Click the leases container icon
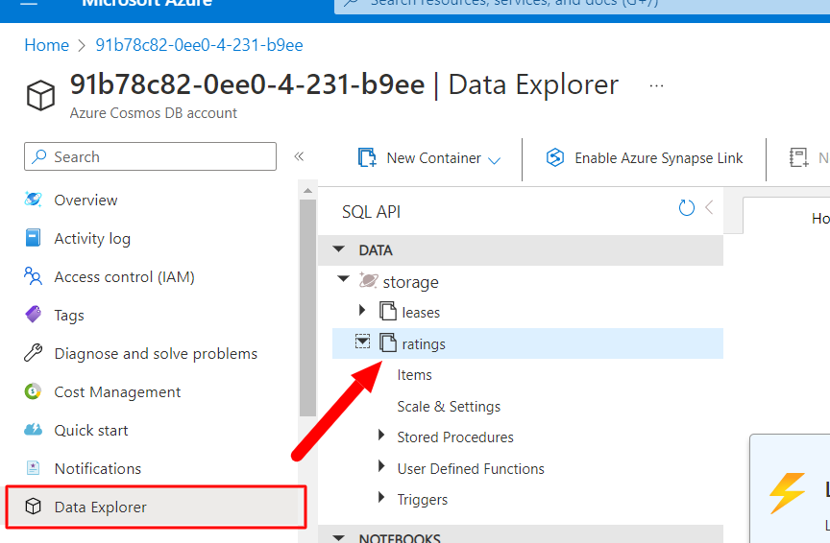This screenshot has height=543, width=830. (x=388, y=312)
